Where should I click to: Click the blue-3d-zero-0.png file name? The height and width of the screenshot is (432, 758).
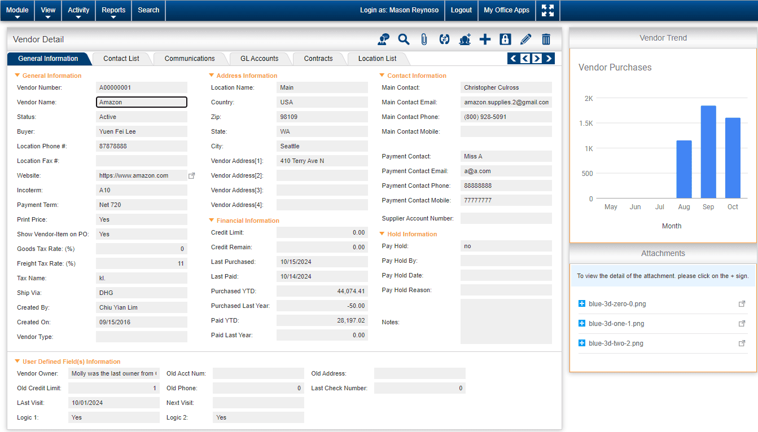(x=617, y=304)
